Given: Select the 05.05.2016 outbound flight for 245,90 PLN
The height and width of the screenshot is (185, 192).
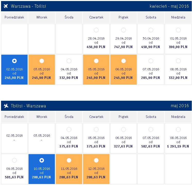Looking at the screenshot, I should click(x=96, y=61).
